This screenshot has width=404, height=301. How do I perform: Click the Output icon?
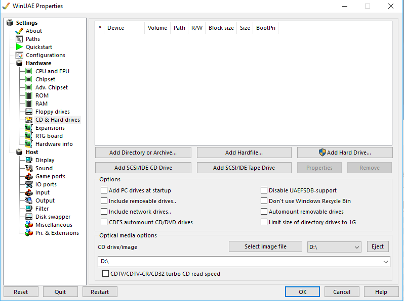pyautogui.click(x=29, y=200)
